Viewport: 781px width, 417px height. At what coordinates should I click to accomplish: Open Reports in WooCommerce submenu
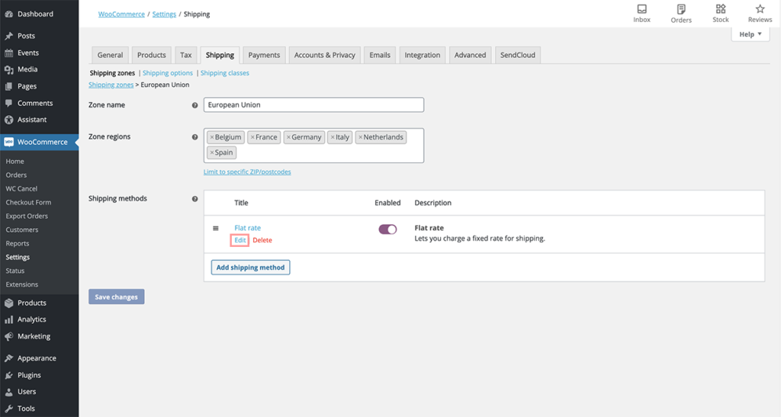click(18, 244)
